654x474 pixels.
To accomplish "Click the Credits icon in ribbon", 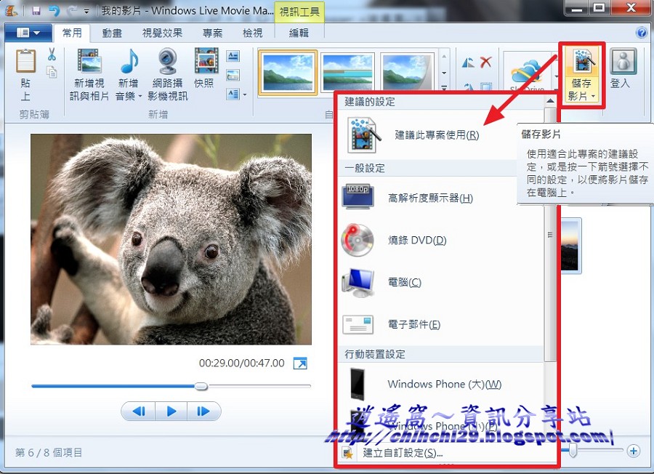I will pos(233,94).
